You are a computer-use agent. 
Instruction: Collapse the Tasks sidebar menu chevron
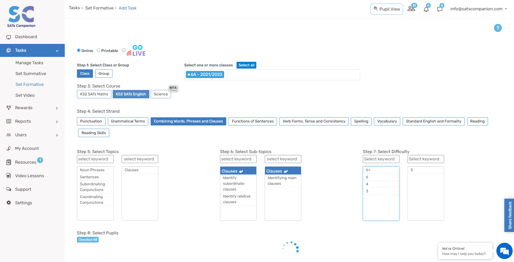57,51
